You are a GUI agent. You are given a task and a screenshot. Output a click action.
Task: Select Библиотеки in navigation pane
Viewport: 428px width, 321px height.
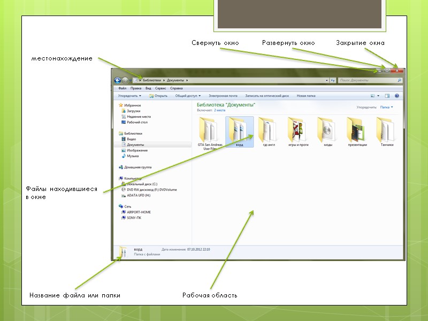pos(131,133)
